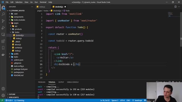Change line endings via CRLF
The image size is (182, 102).
(128, 100)
